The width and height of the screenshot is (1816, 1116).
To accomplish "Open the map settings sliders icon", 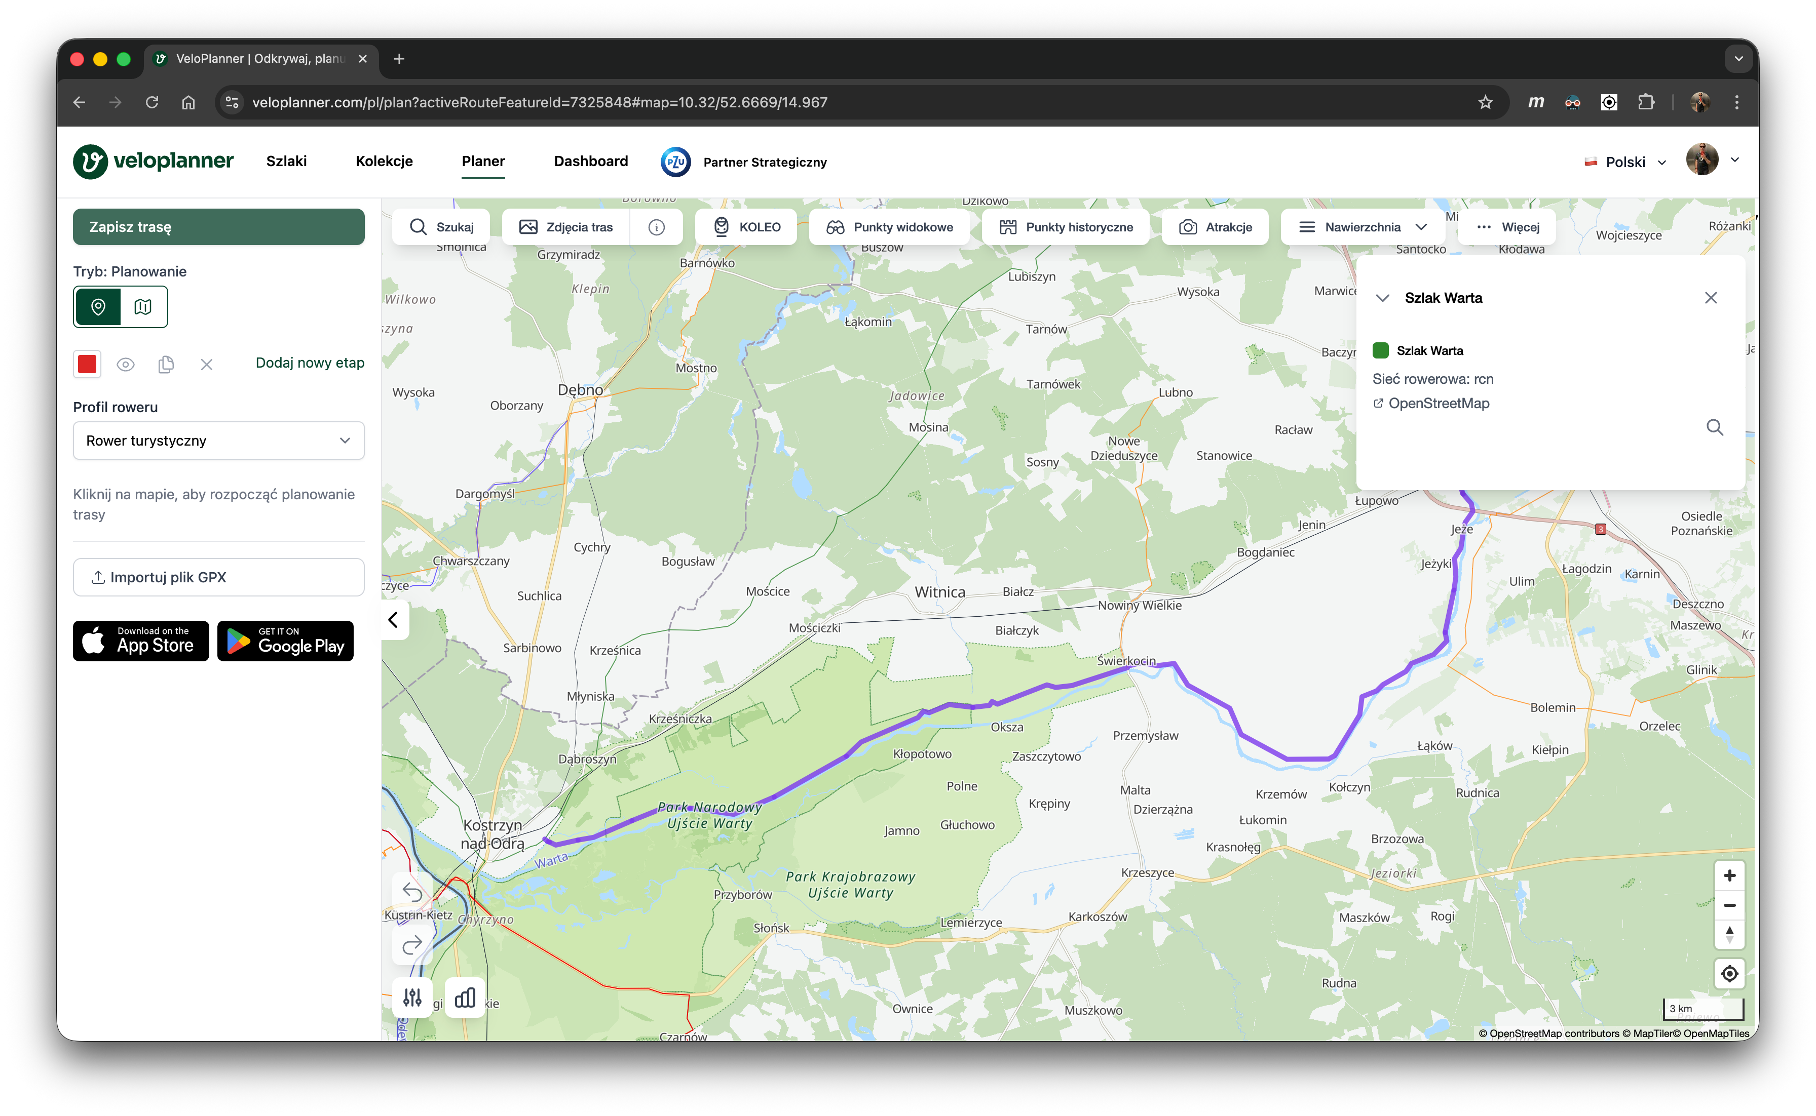I will pos(412,998).
